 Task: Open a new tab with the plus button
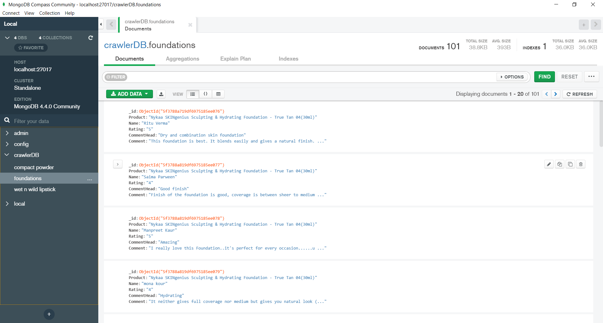pyautogui.click(x=584, y=24)
